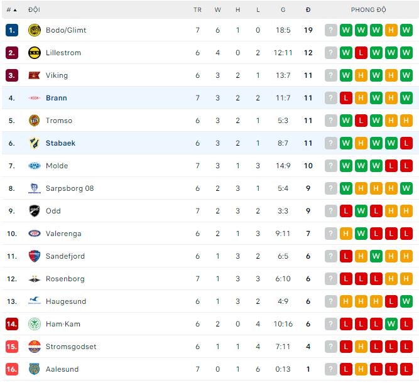
Task: Open the Brann team link
Action: click(56, 98)
